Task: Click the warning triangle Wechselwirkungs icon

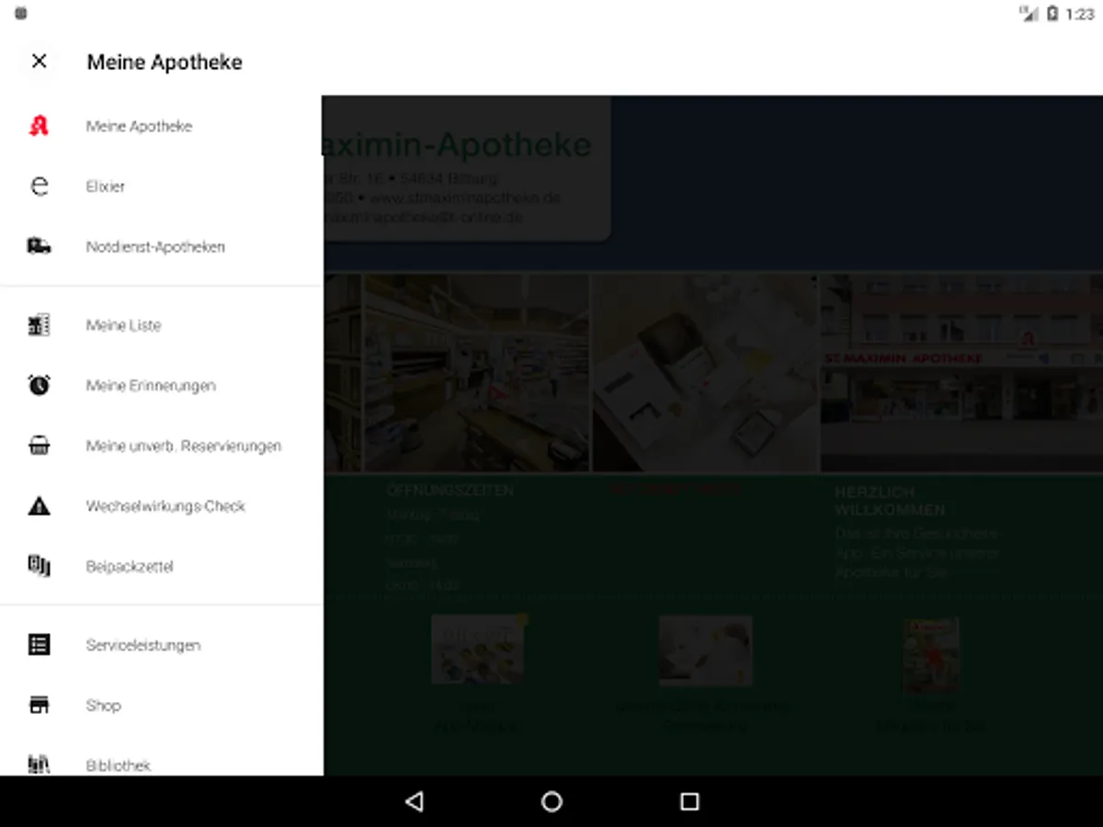Action: pyautogui.click(x=39, y=506)
